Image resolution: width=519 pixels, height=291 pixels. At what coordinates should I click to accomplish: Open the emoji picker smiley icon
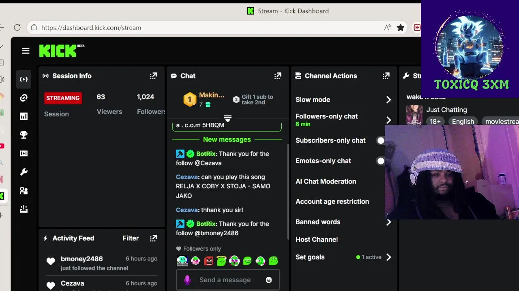point(269,280)
